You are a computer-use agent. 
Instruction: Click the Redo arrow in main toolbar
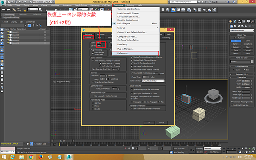tap(9, 10)
